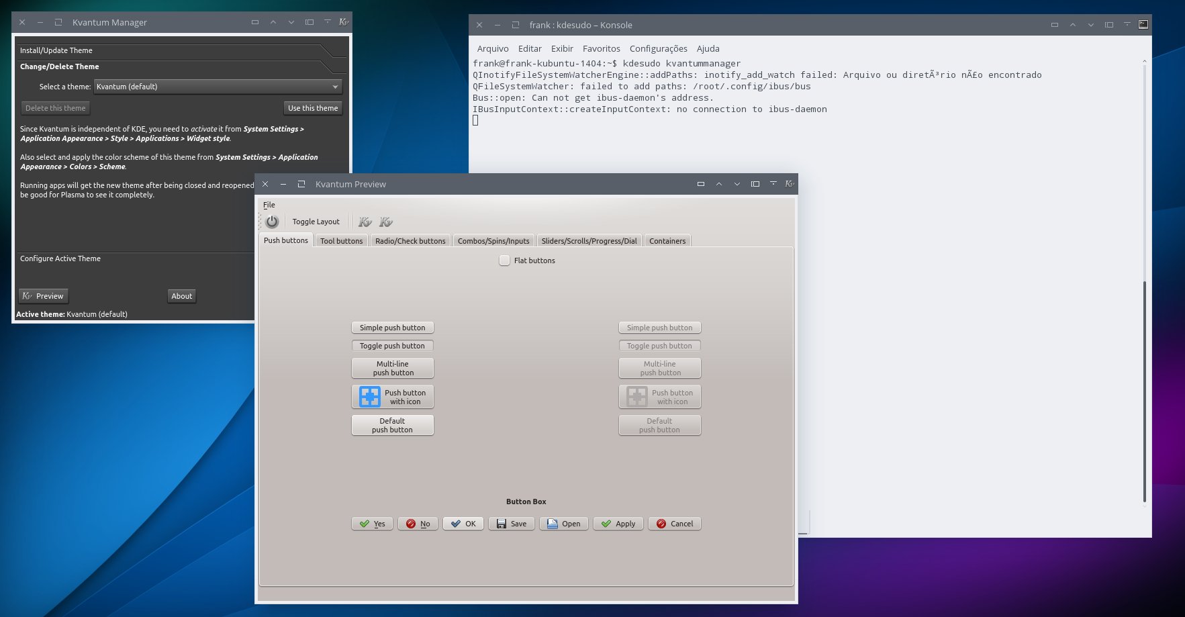Click up-chevron icon in Konsole title bar
The width and height of the screenshot is (1185, 617).
point(1073,25)
